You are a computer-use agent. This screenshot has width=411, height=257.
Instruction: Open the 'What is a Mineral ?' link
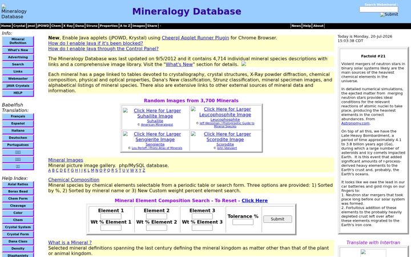pos(70,243)
